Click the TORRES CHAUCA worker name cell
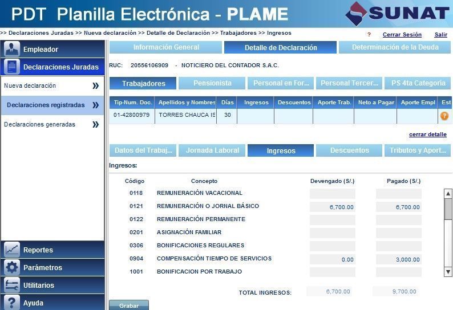 pyautogui.click(x=185, y=116)
